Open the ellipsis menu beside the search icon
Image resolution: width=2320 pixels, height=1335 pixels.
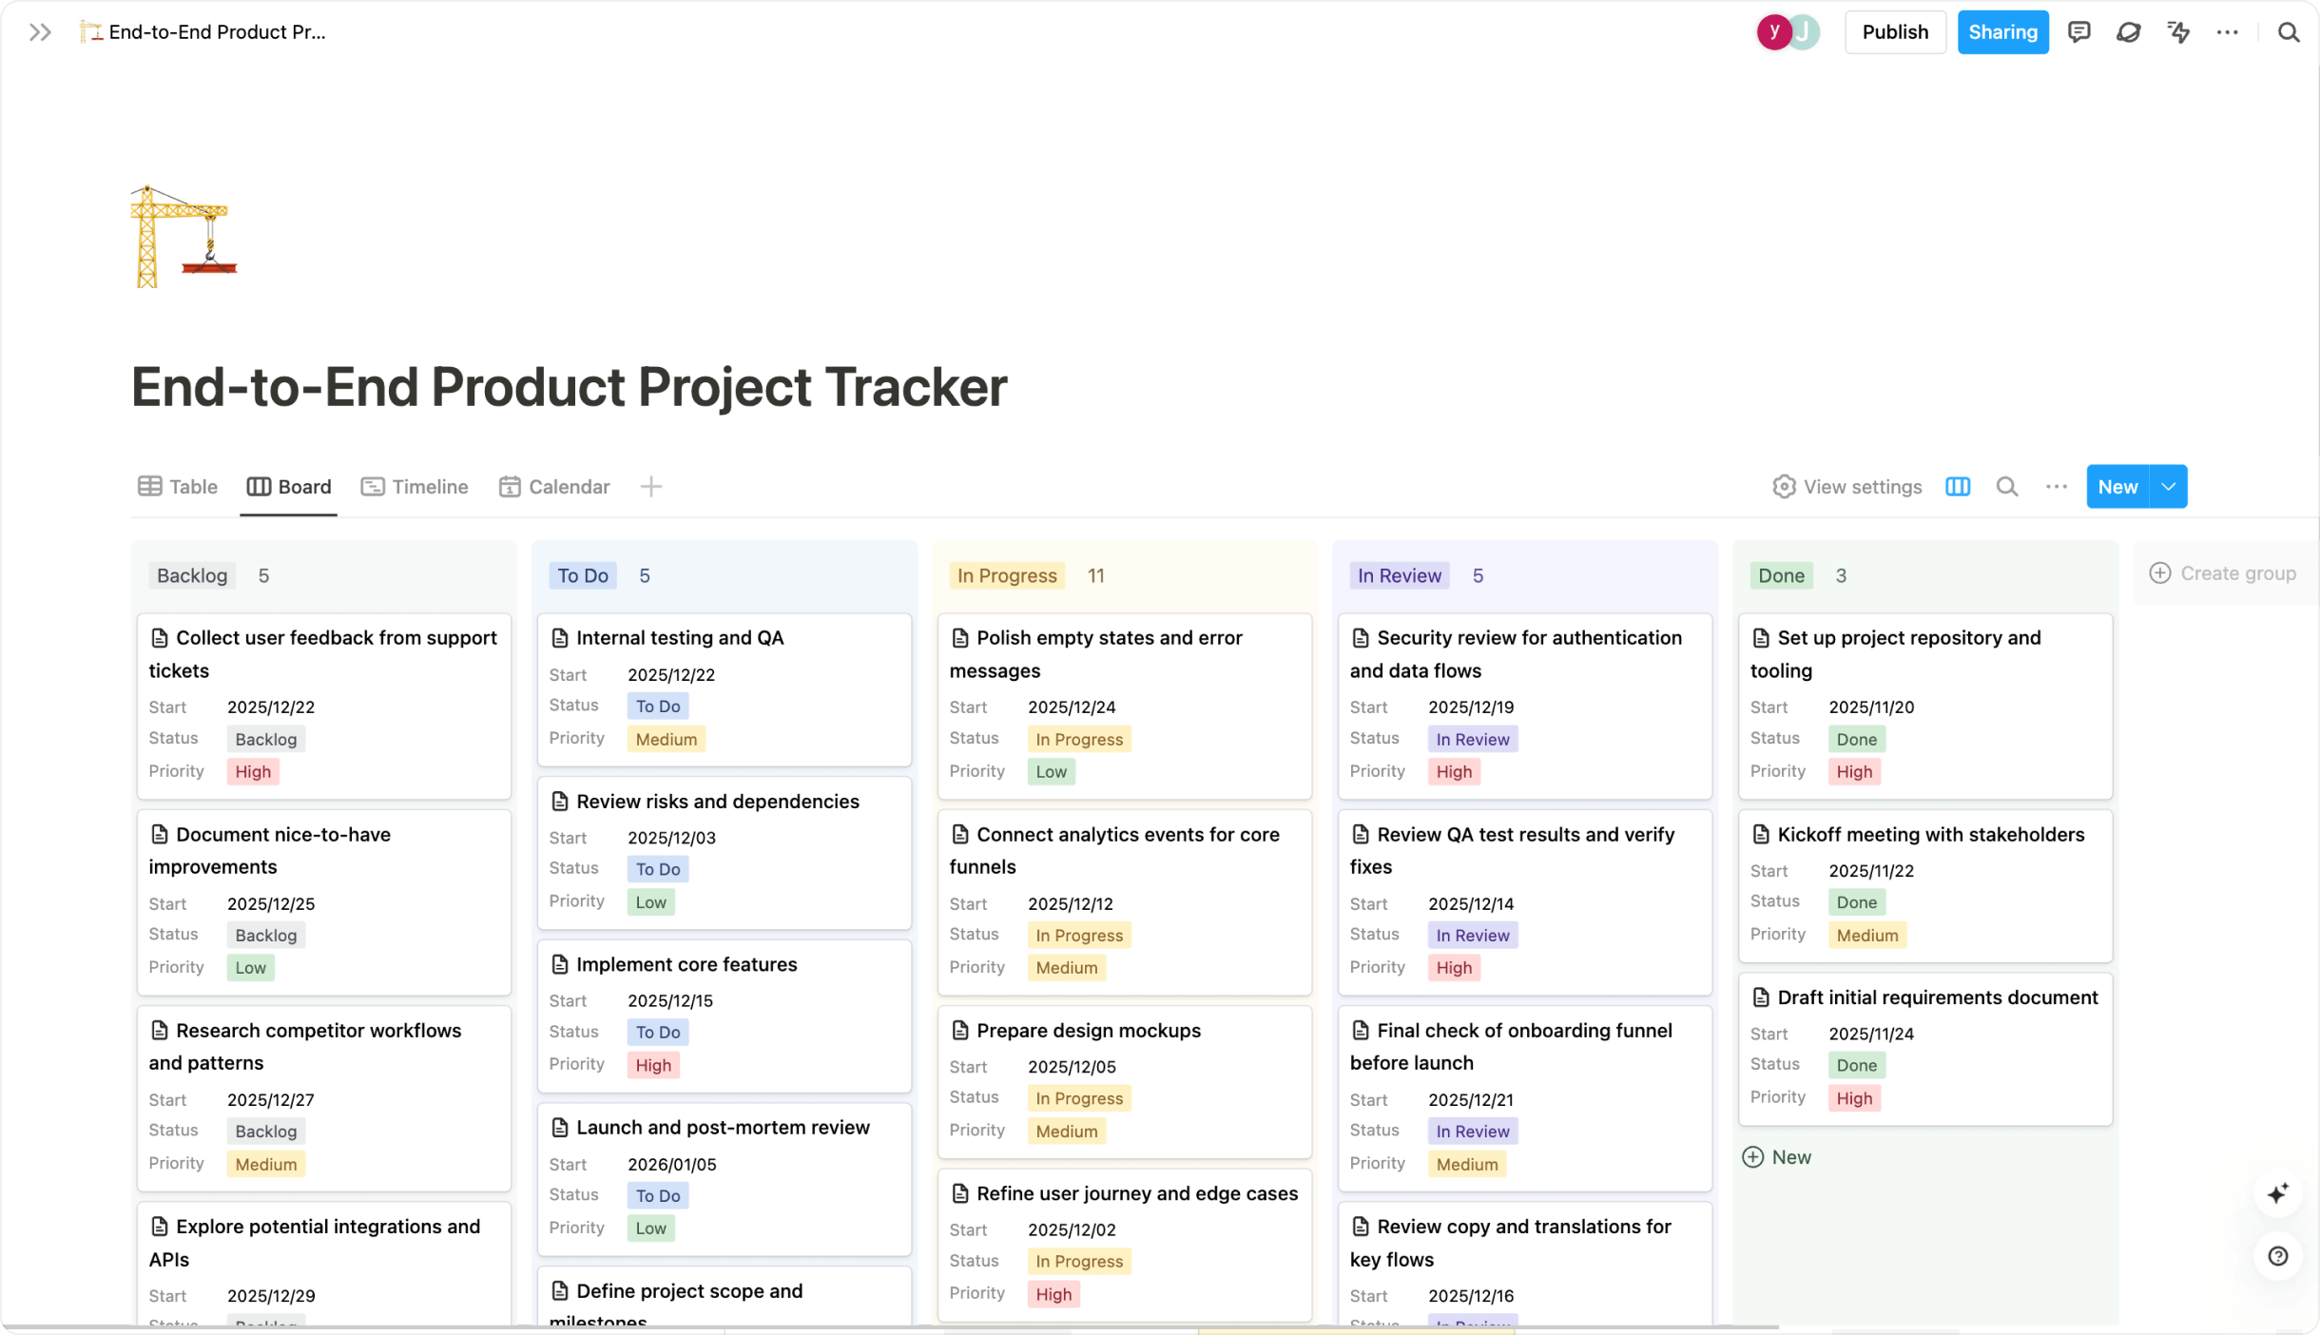(2056, 486)
